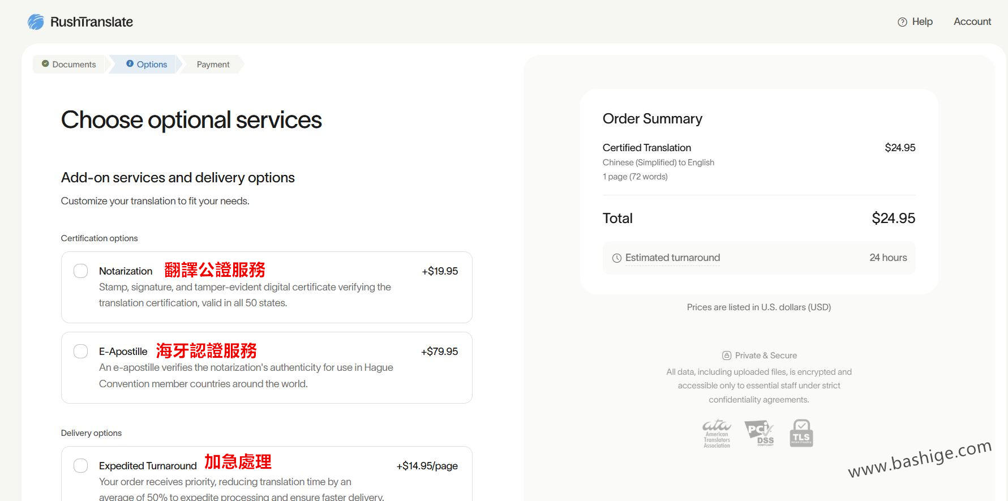The height and width of the screenshot is (501, 1008).
Task: Click the TLS security badge
Action: coord(801,434)
